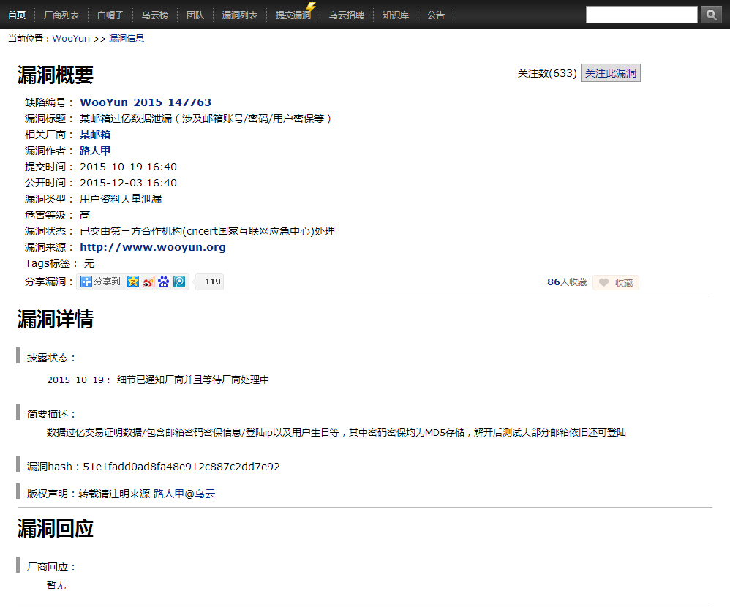Click 提交漏洞 in the navigation bar
Image resolution: width=730 pixels, height=607 pixels.
tap(293, 15)
